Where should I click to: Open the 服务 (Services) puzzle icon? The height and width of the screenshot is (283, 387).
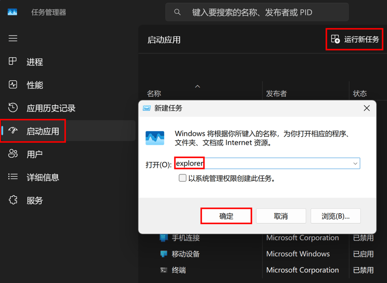13,200
